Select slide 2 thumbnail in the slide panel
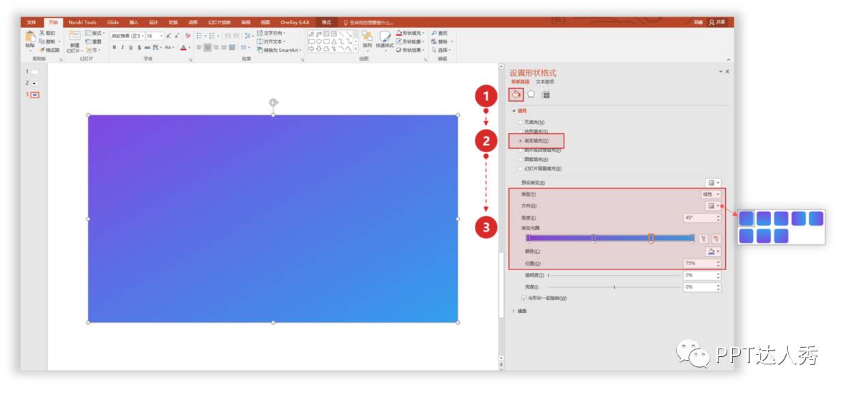 35,83
